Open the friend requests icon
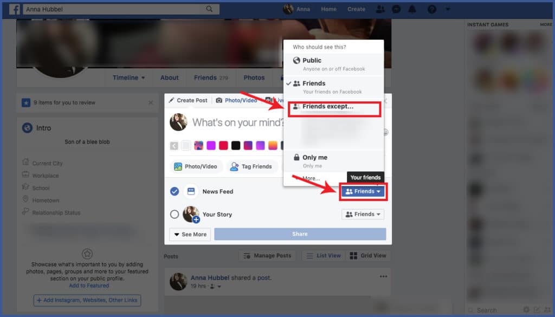 coord(380,9)
